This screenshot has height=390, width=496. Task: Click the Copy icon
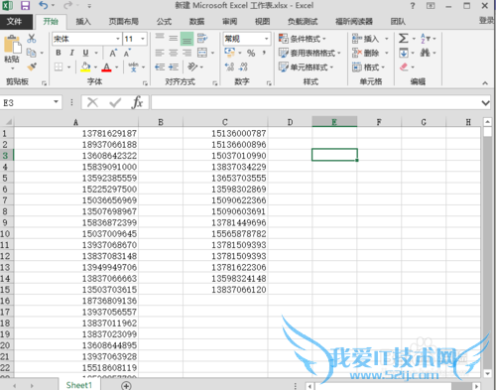click(32, 53)
